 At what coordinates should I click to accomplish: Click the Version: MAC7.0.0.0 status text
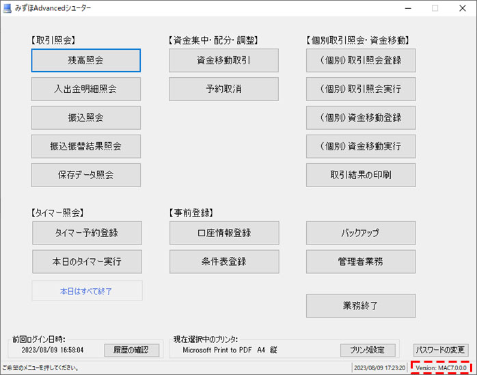441,368
